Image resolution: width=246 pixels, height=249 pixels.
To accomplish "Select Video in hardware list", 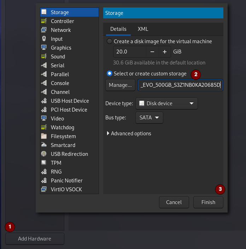I will click(69, 119).
